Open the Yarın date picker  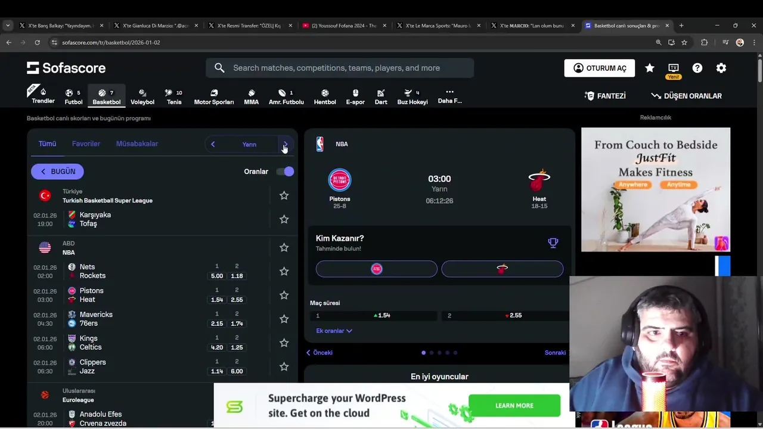click(x=249, y=144)
